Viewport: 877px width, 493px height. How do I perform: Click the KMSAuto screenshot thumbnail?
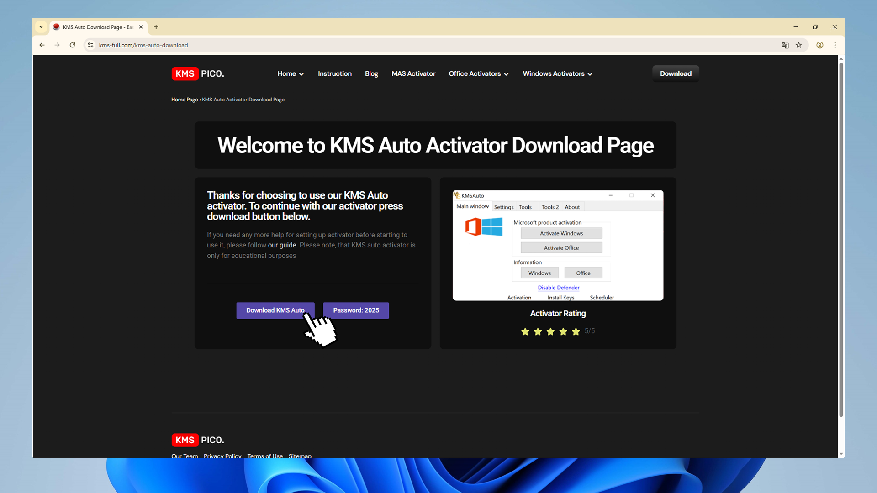(558, 245)
